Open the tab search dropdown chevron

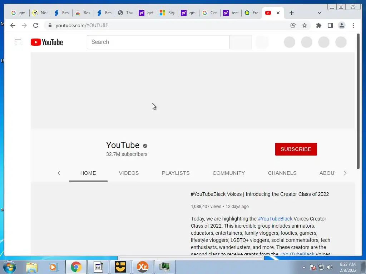(x=320, y=13)
